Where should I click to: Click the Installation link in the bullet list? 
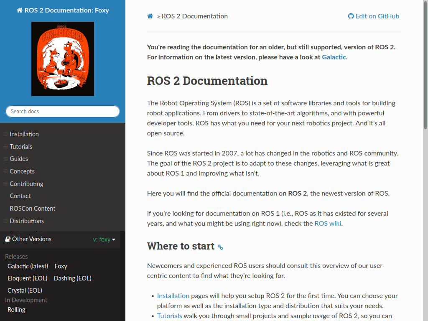point(173,296)
